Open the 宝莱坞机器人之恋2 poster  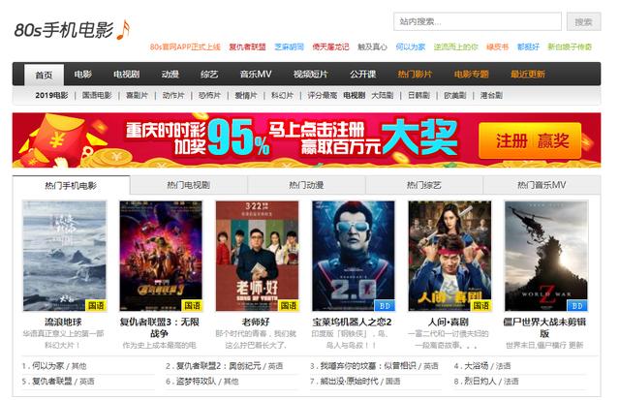pos(354,256)
